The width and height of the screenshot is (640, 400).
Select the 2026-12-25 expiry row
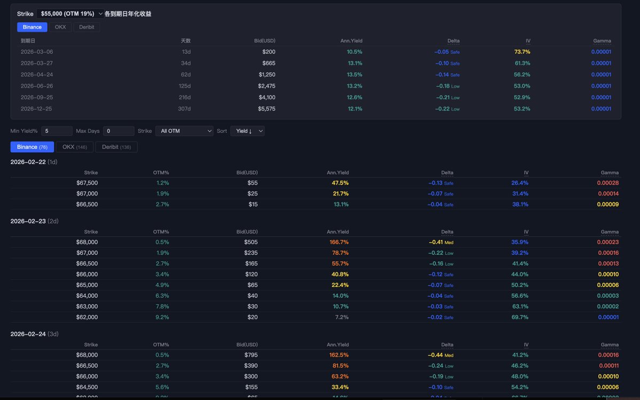tap(315, 109)
